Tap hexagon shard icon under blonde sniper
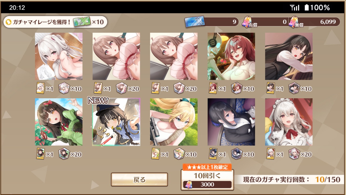Image resolution: width=346 pixels, height=195 pixels. [179, 154]
